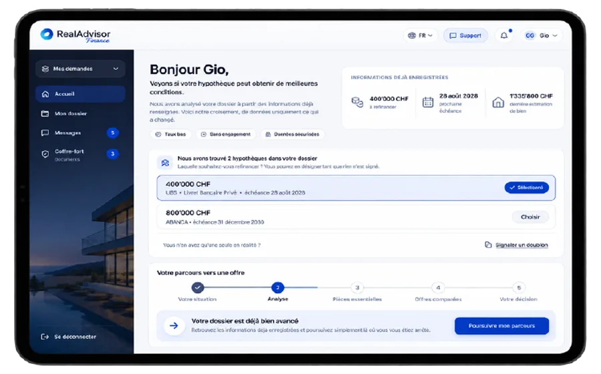Open Mon dossier in sidebar
This screenshot has width=601, height=374.
coord(81,114)
